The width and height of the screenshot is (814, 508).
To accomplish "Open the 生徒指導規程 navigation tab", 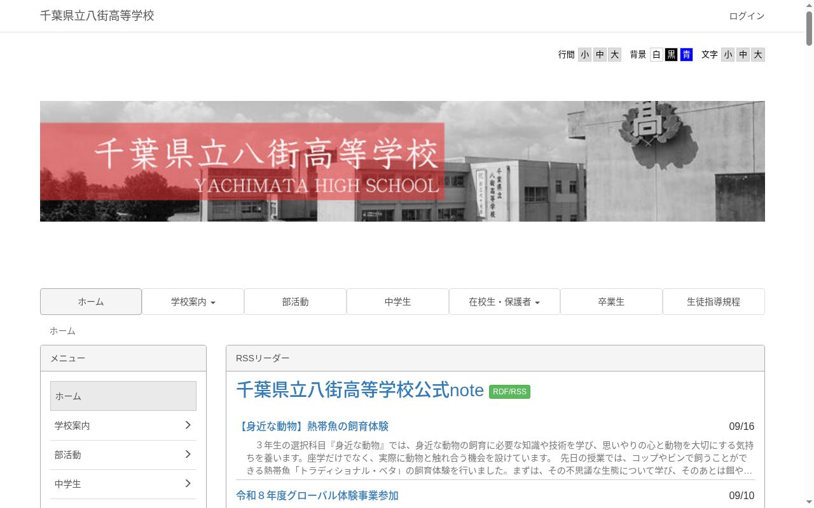I will pos(714,302).
